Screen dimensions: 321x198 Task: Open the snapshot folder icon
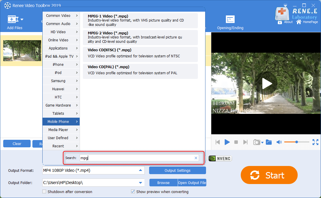pos(269,142)
